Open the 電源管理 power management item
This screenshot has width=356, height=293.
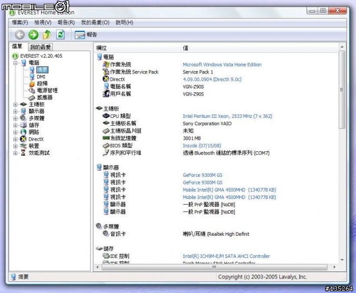pyautogui.click(x=47, y=90)
